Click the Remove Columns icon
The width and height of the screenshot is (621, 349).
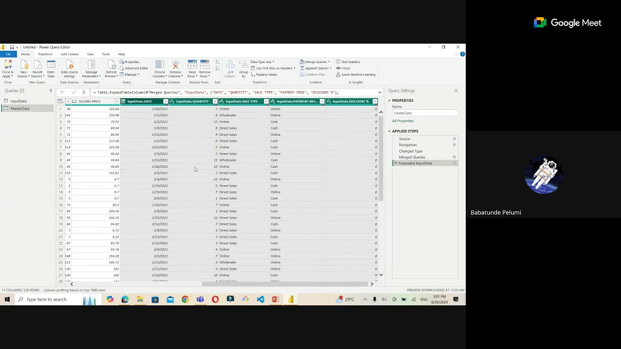176,64
